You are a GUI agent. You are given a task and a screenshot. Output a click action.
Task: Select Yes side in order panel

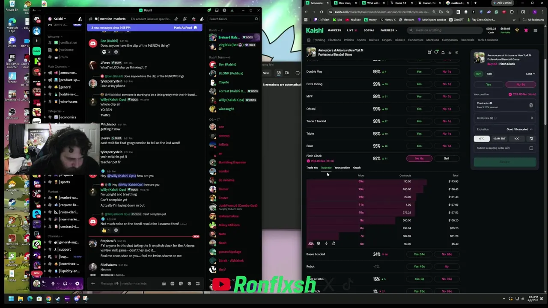click(x=488, y=84)
